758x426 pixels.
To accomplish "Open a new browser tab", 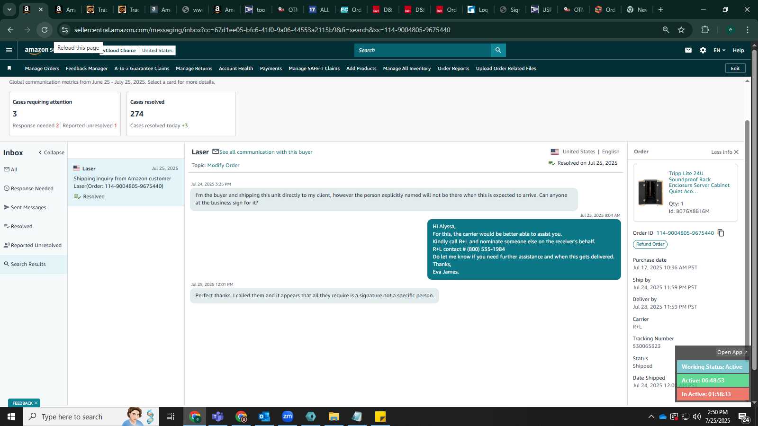I will pyautogui.click(x=661, y=9).
